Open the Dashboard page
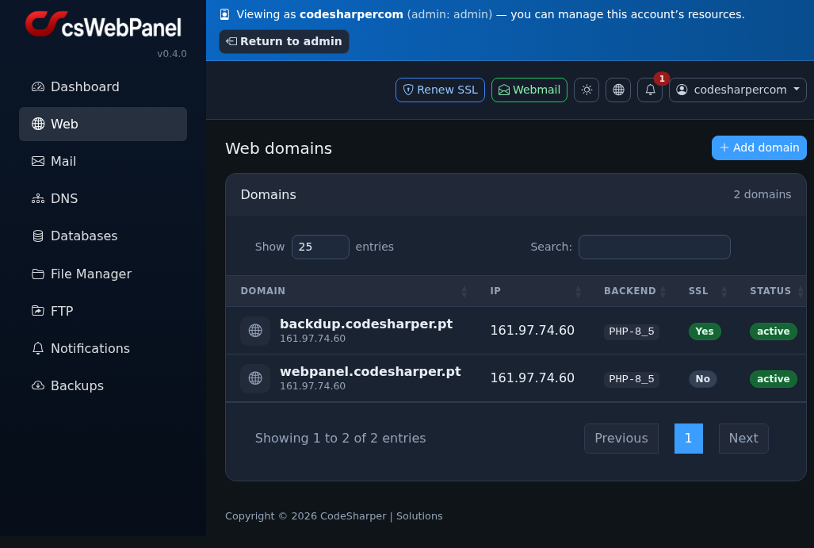The width and height of the screenshot is (814, 548). point(103,86)
